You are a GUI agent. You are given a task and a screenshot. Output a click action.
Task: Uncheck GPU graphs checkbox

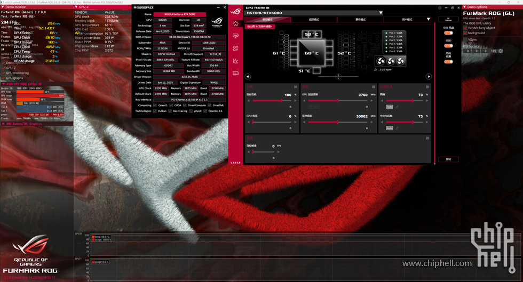click(3, 78)
